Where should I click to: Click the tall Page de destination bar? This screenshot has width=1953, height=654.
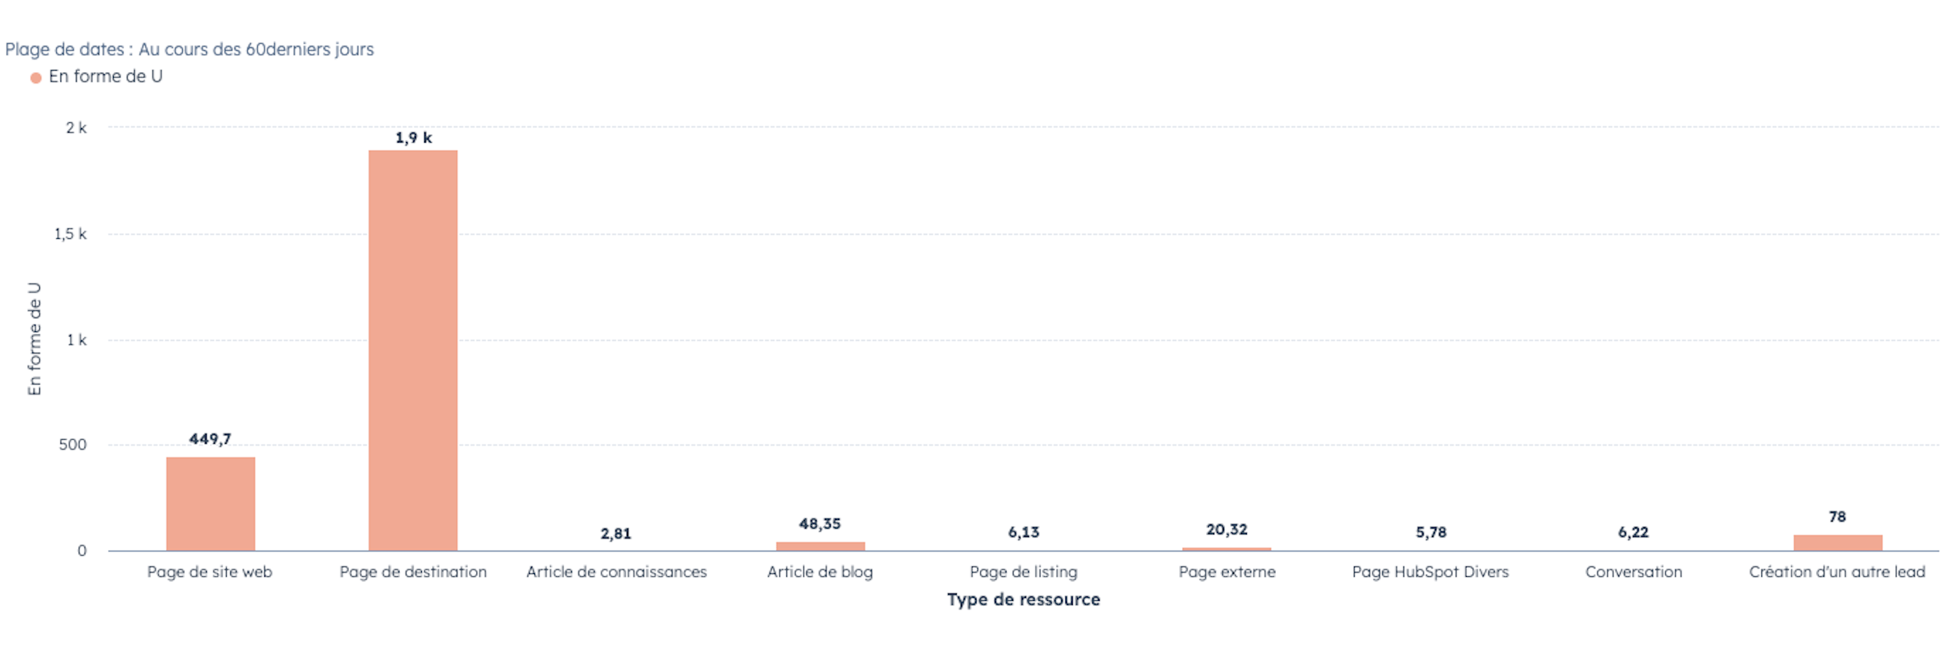[412, 350]
